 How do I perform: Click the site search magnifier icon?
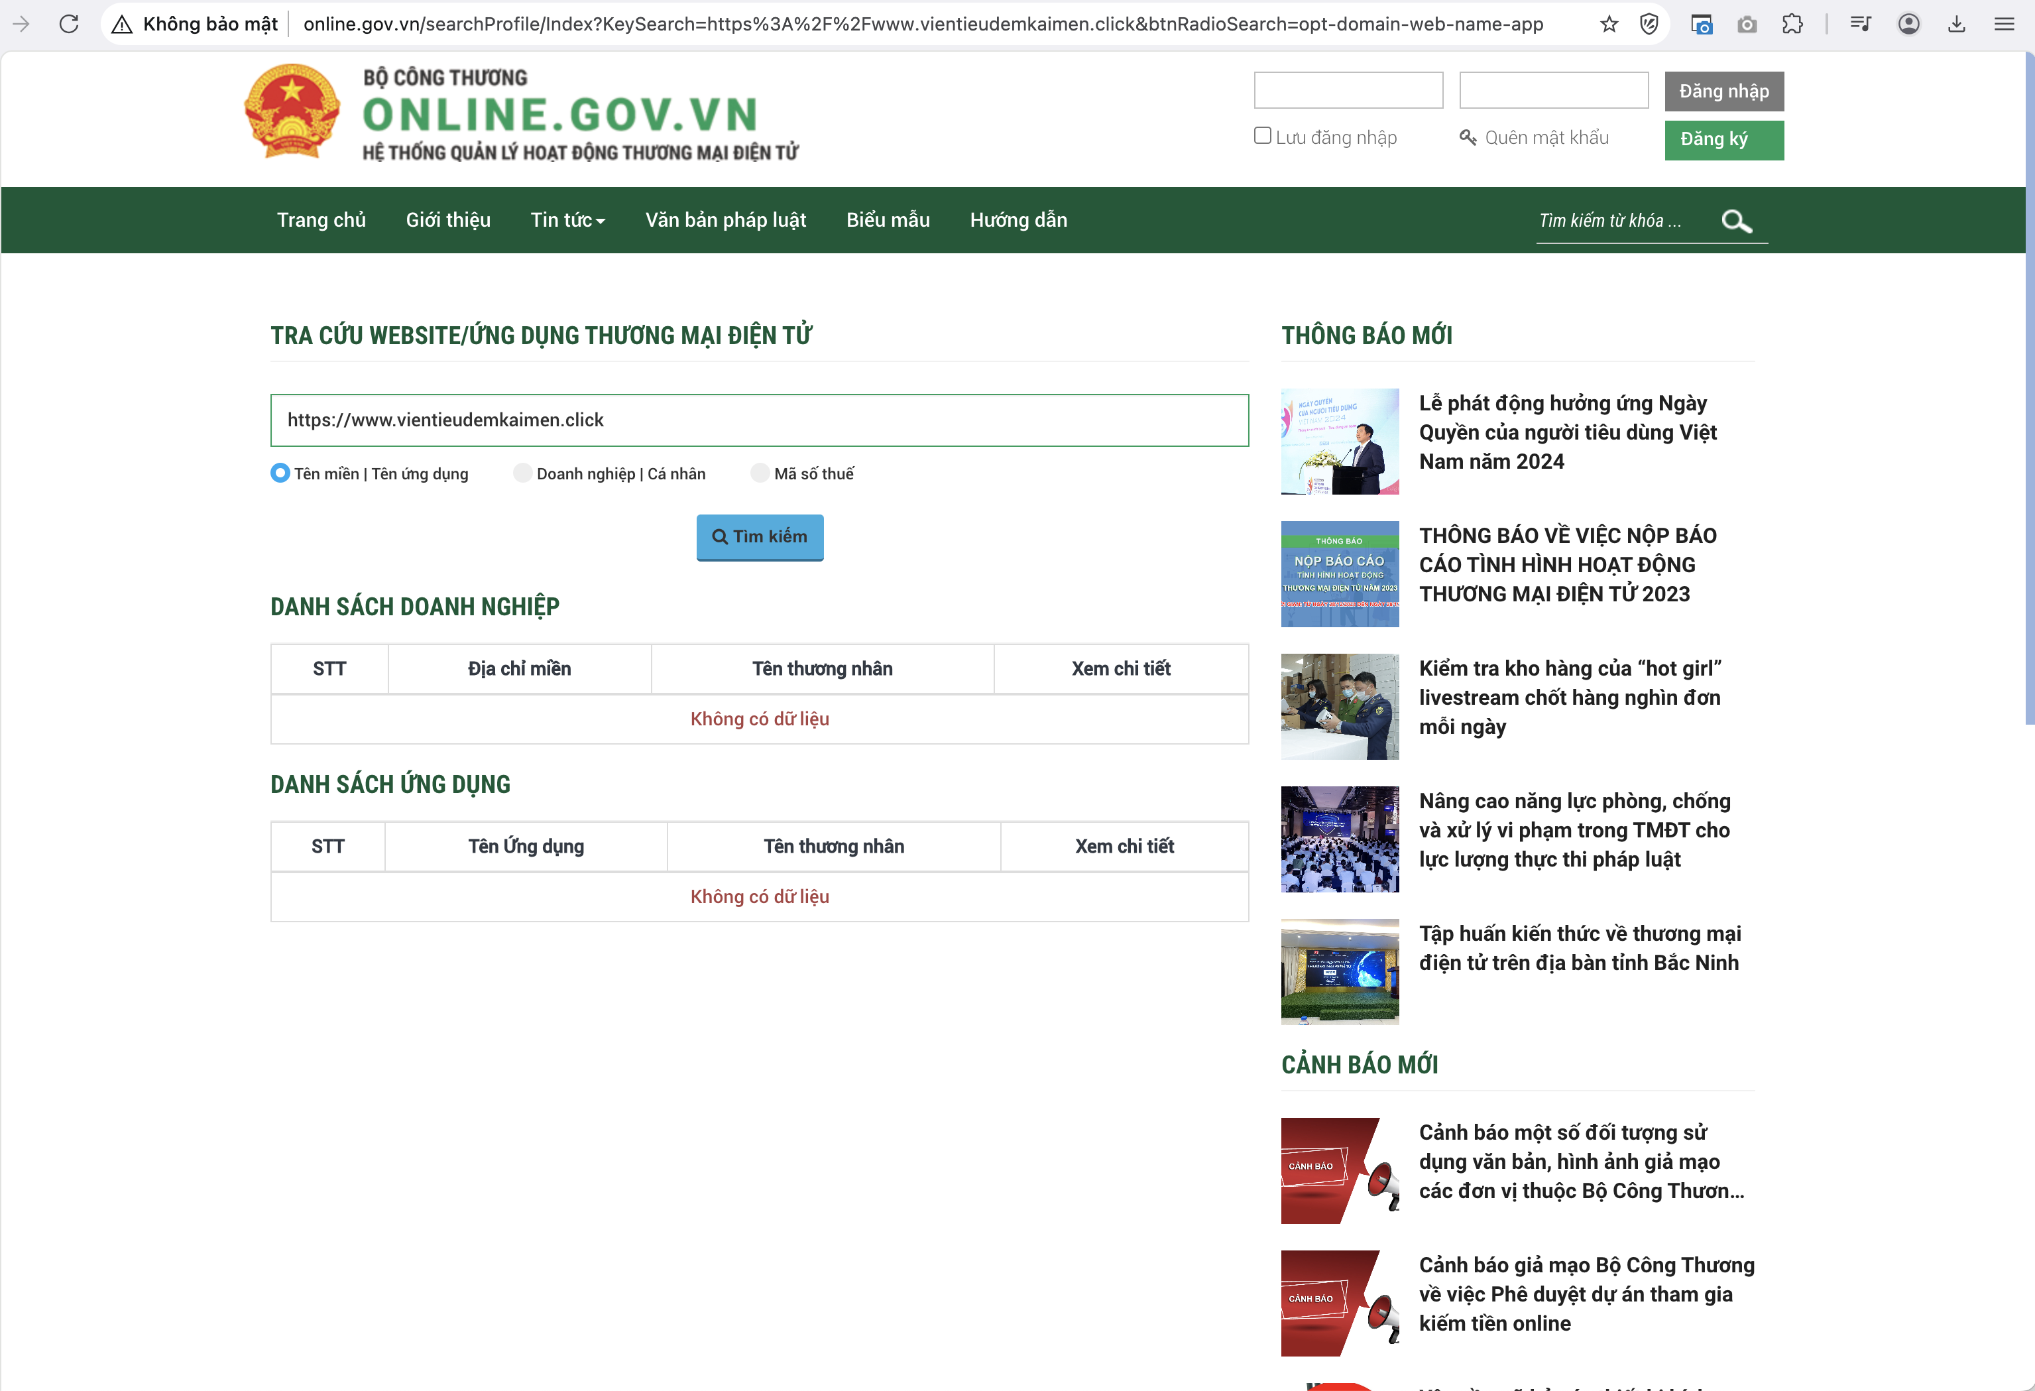click(1735, 221)
